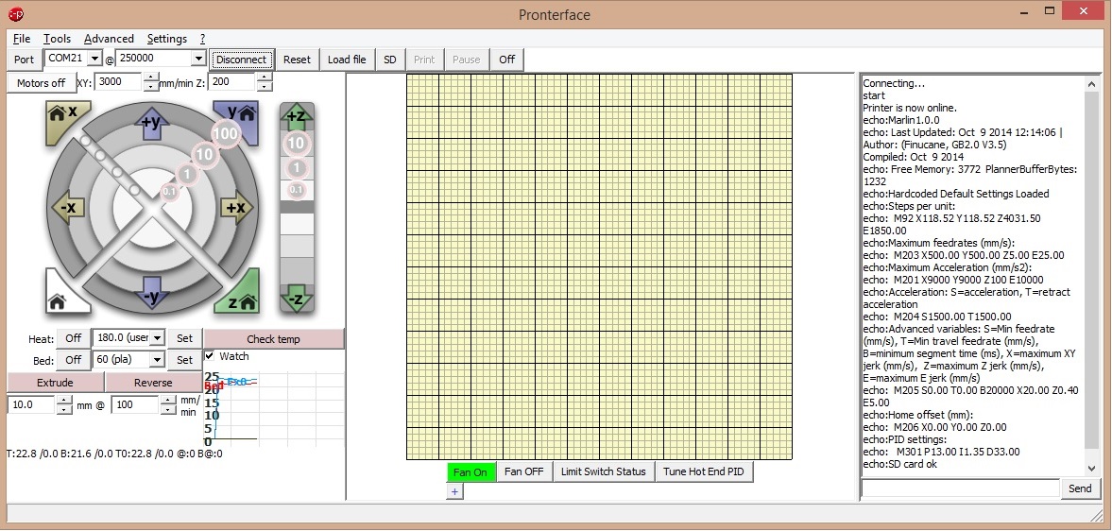
Task: Click the Tune Hot End PID button
Action: [704, 471]
